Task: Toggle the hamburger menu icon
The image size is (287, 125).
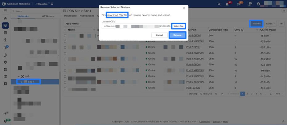Action: (x=5, y=11)
